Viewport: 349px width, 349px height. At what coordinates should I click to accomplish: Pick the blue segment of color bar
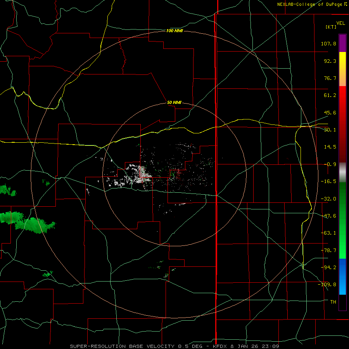pos(342,276)
